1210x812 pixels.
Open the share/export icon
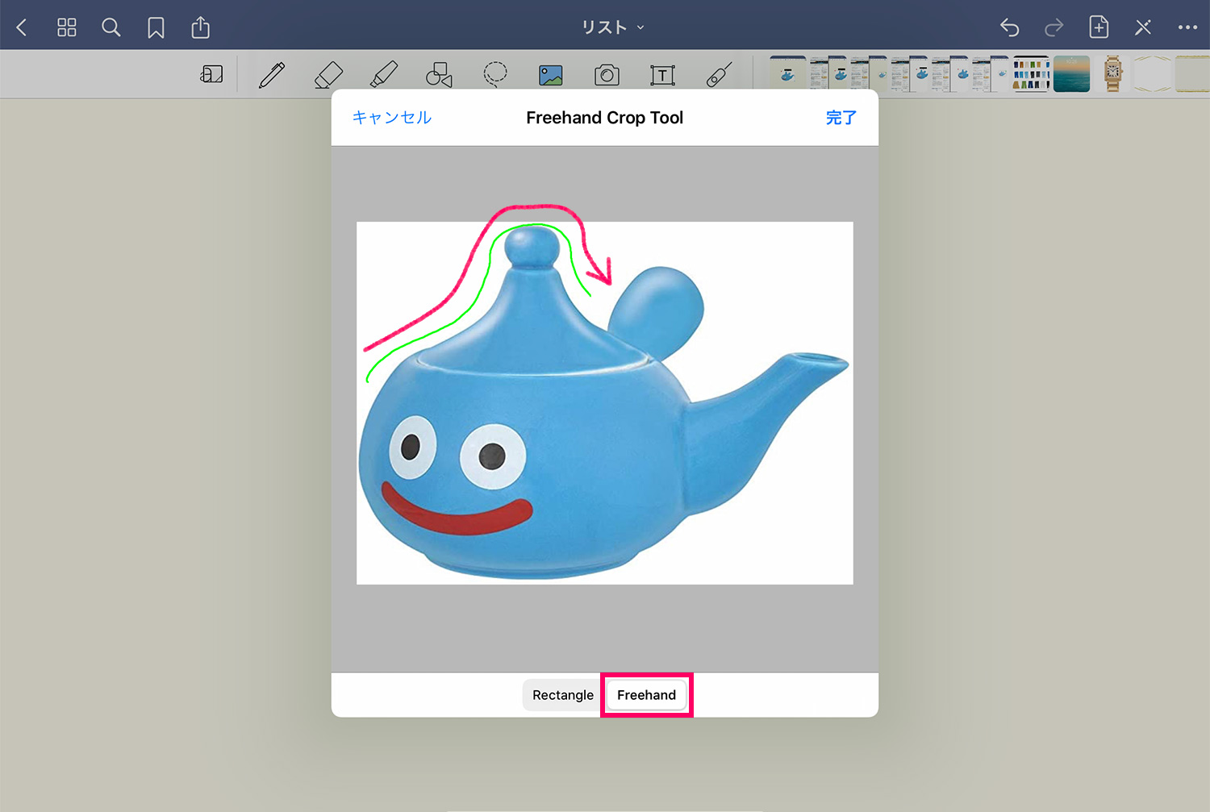coord(201,27)
